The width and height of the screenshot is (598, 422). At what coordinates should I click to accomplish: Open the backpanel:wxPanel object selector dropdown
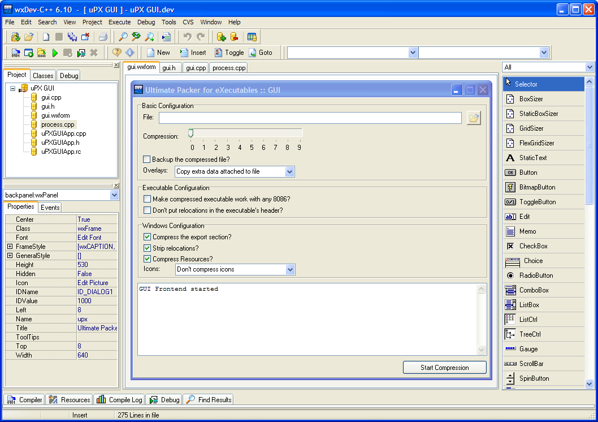click(x=114, y=195)
